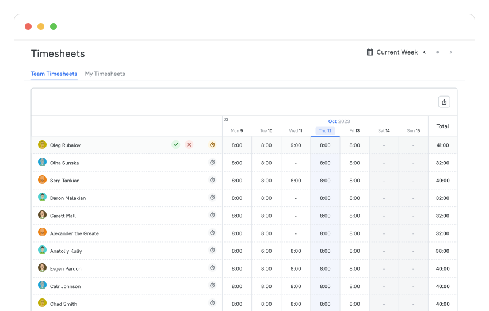Viewport: 489px width, 311px height.
Task: Open timer icon in Evgen Pardon row
Action: (212, 268)
